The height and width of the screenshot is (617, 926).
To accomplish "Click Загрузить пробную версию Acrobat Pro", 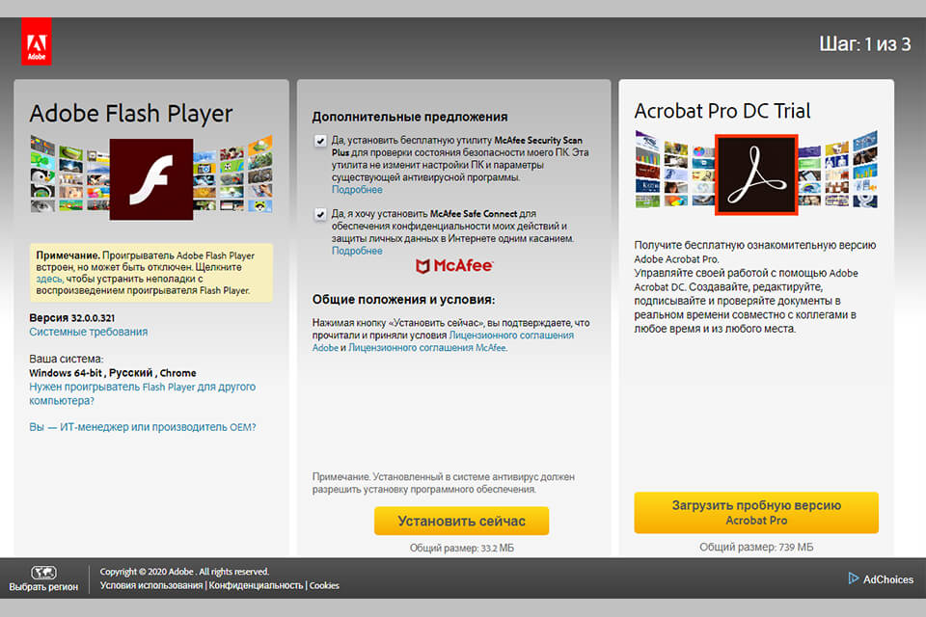I will click(x=755, y=513).
